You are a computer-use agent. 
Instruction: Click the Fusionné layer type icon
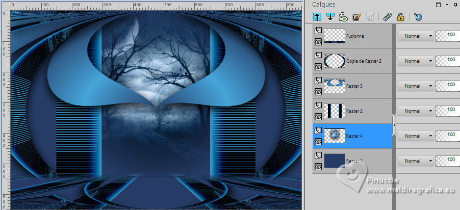click(x=318, y=31)
